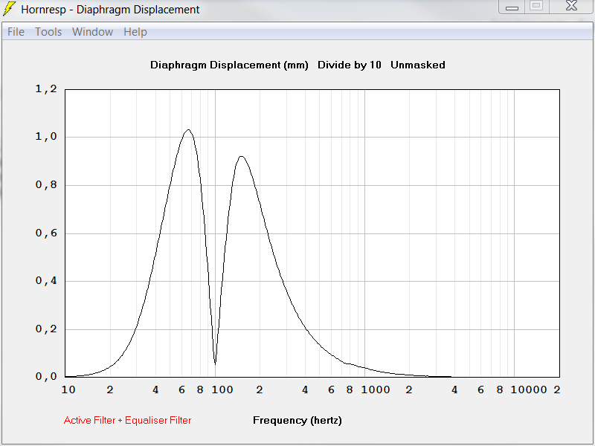Open the Help menu
Image resolution: width=595 pixels, height=446 pixels.
coord(135,32)
